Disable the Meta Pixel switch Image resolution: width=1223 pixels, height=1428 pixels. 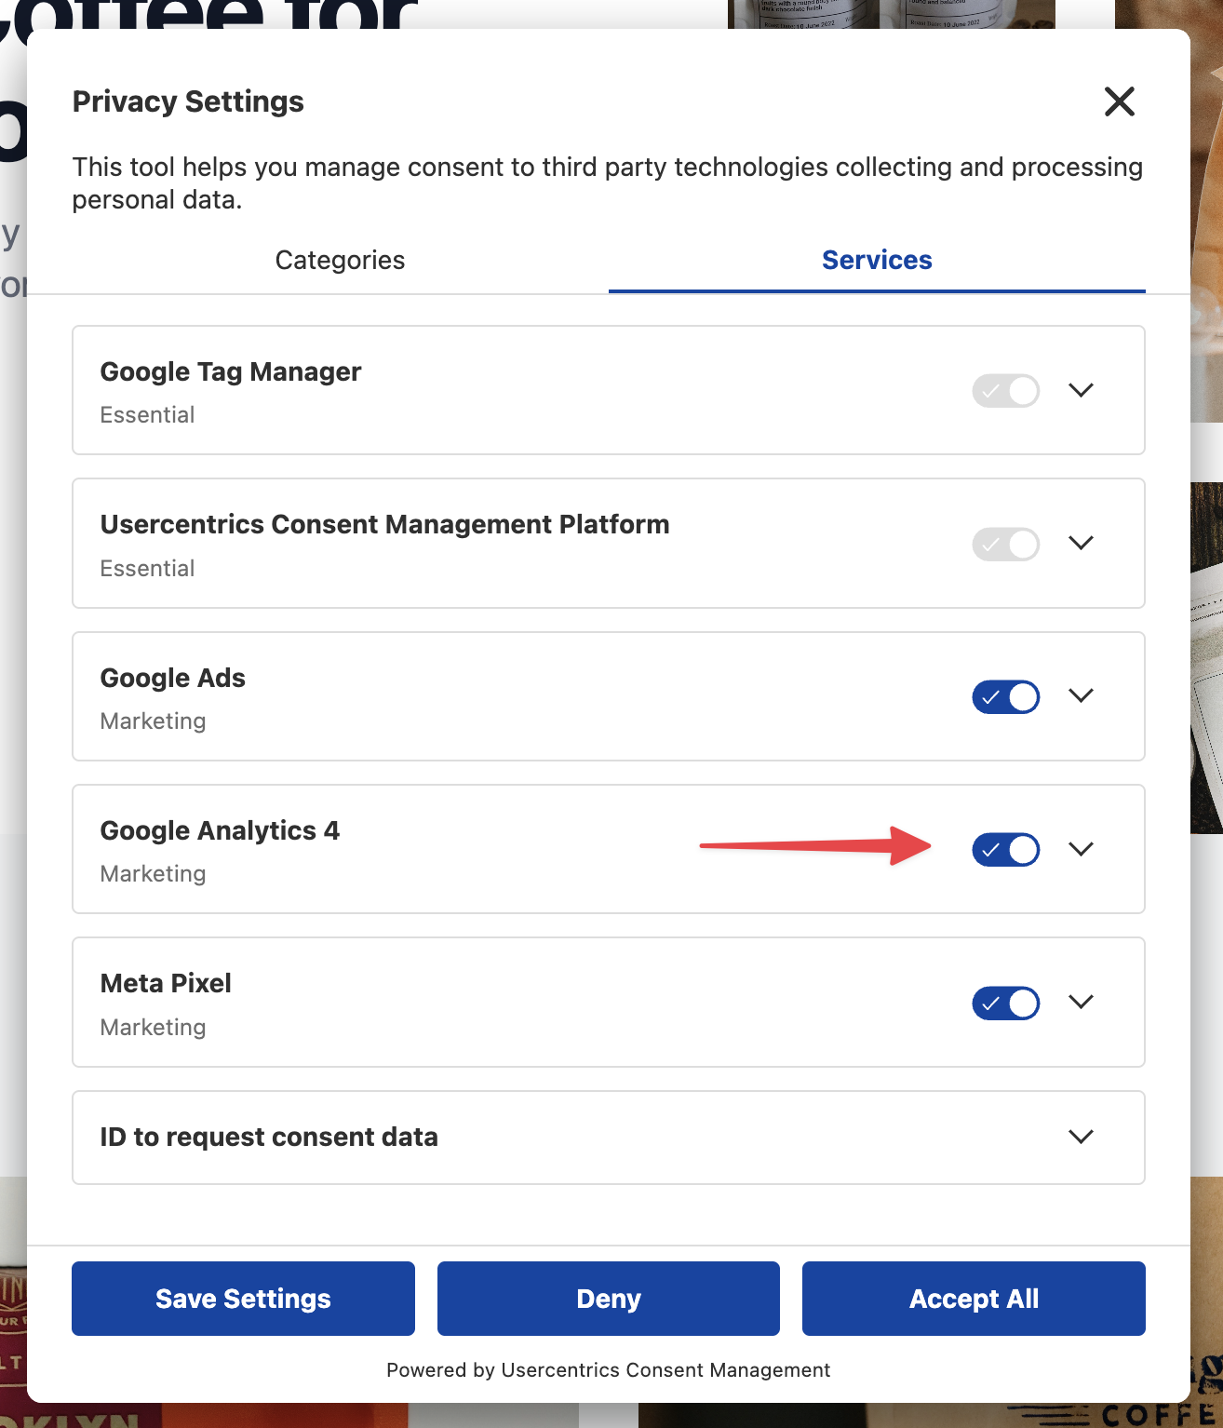[1006, 1004]
